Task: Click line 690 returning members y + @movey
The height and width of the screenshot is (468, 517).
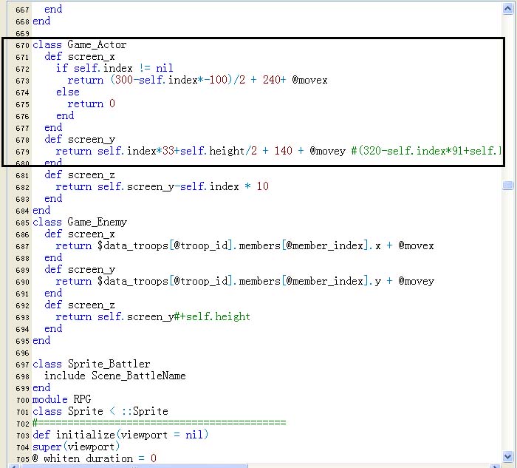Action: pos(244,281)
